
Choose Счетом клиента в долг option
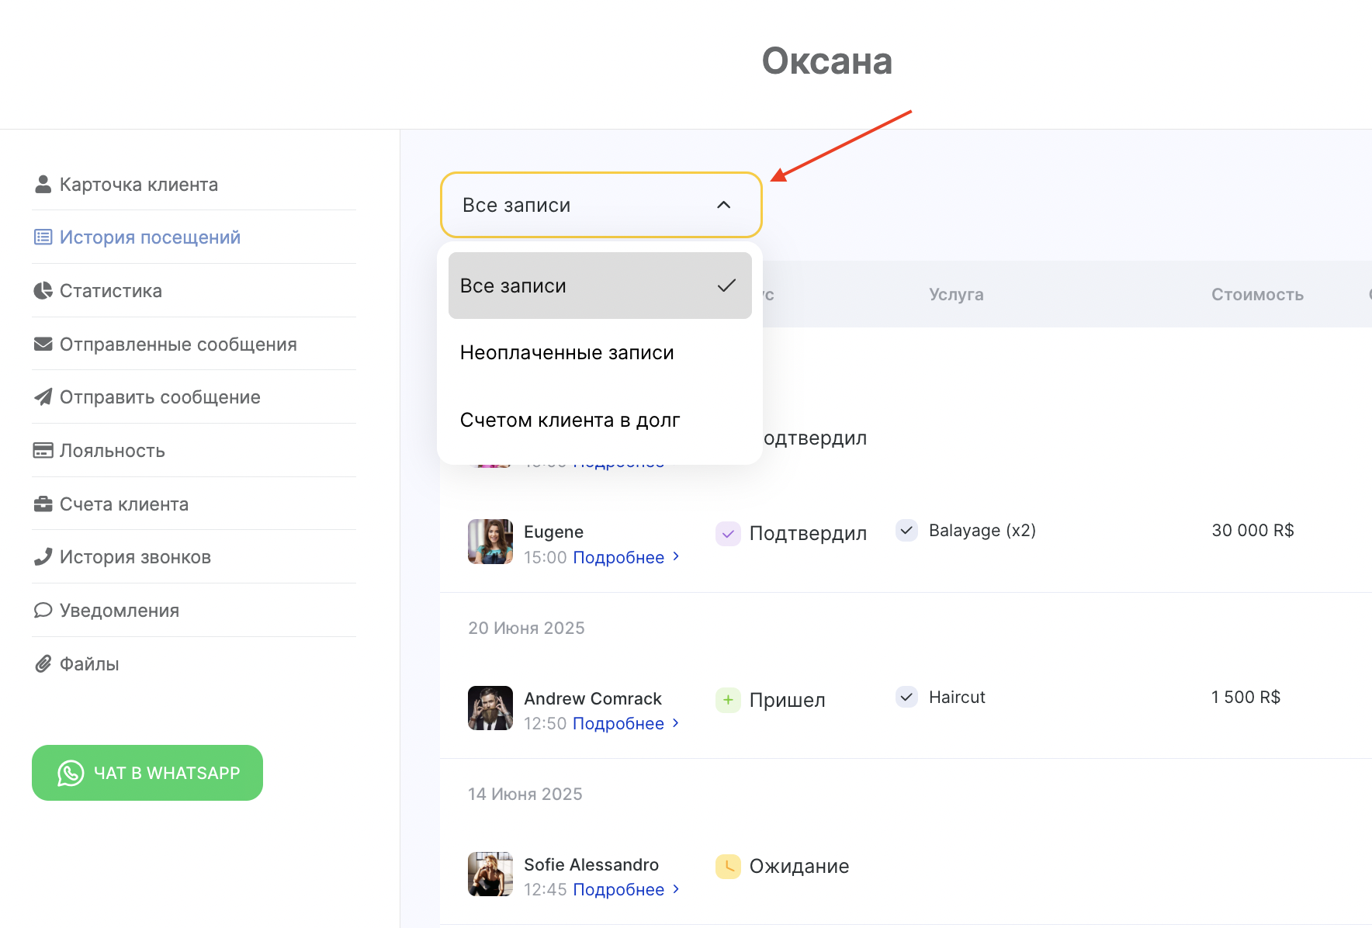(x=570, y=421)
